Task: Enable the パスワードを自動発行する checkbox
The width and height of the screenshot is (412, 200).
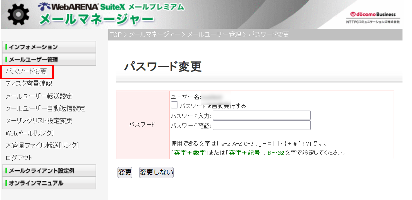Action: pos(174,105)
